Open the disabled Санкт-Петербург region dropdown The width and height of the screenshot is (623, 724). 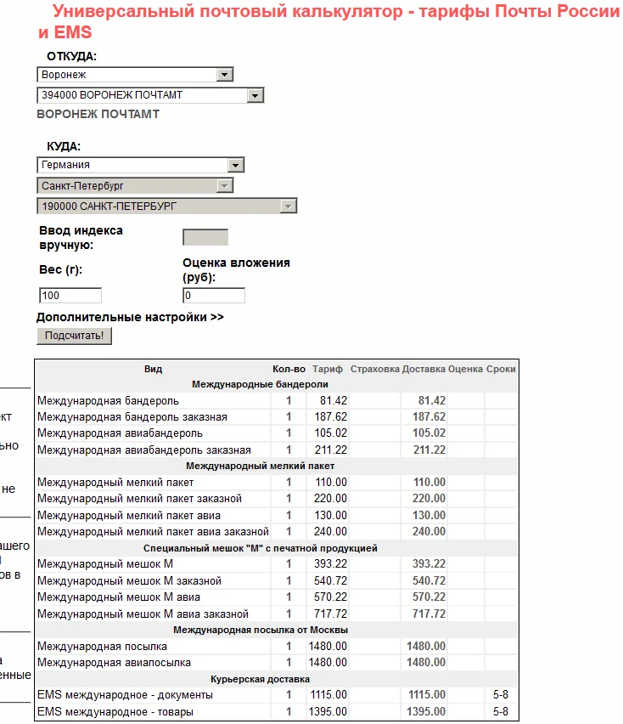pos(135,185)
